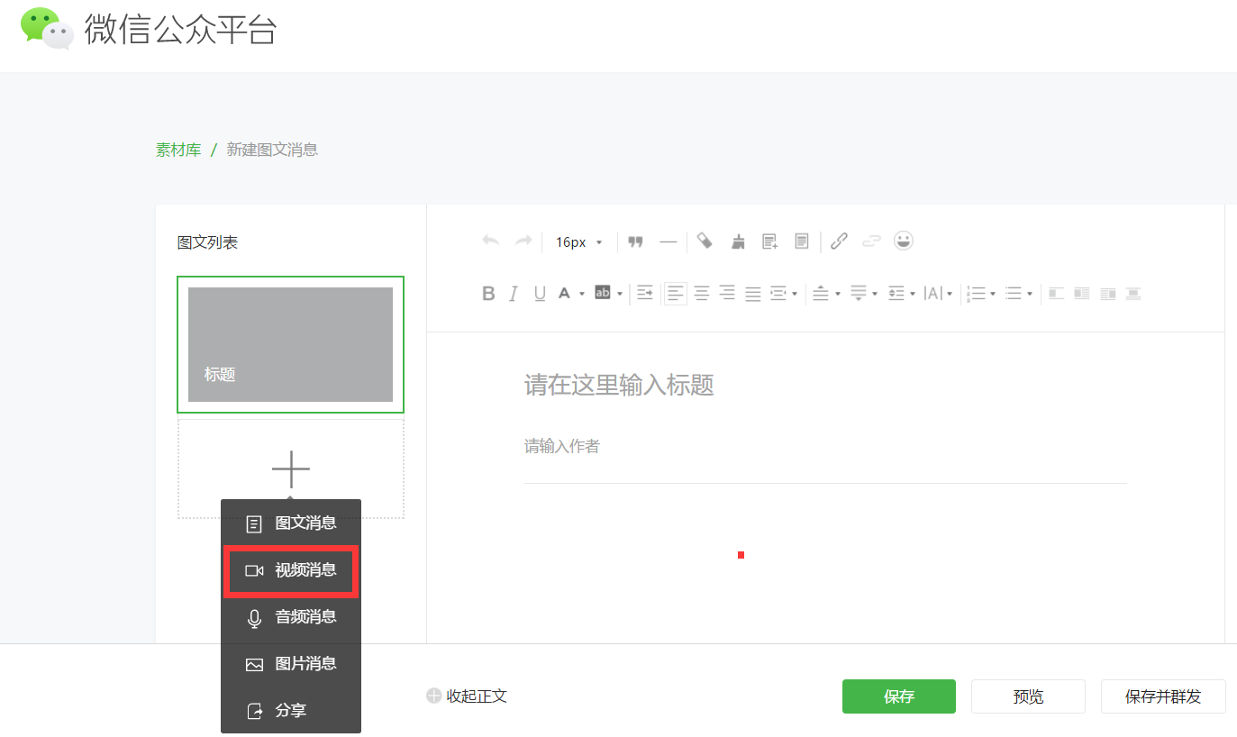
Task: Toggle italic formatting
Action: [x=514, y=293]
